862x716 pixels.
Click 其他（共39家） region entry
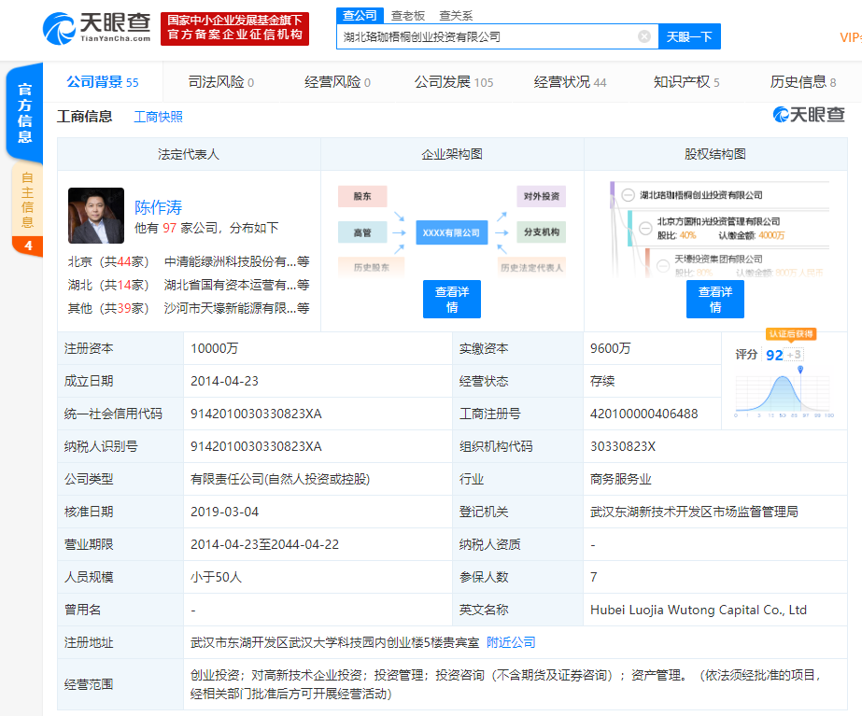click(108, 308)
